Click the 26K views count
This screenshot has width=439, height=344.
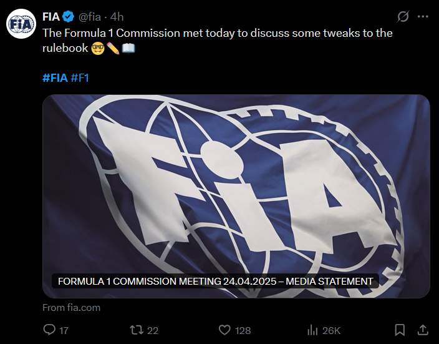coord(331,330)
